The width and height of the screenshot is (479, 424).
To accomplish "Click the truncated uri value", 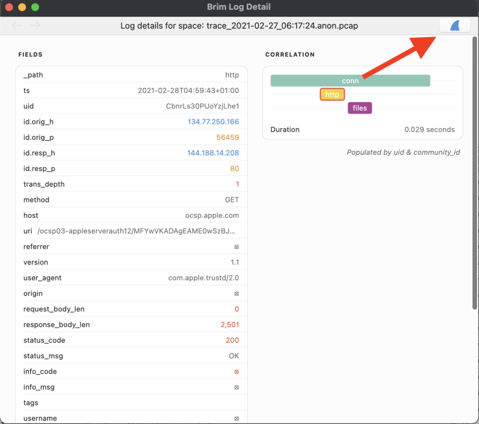I will tap(136, 231).
